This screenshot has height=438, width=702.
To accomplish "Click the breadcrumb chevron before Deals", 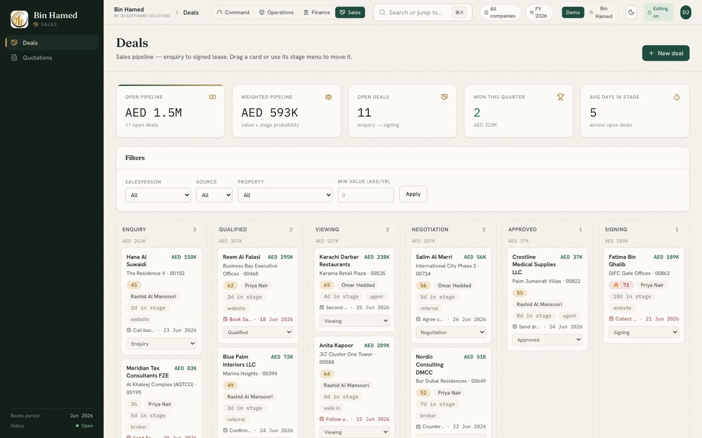I will (177, 13).
